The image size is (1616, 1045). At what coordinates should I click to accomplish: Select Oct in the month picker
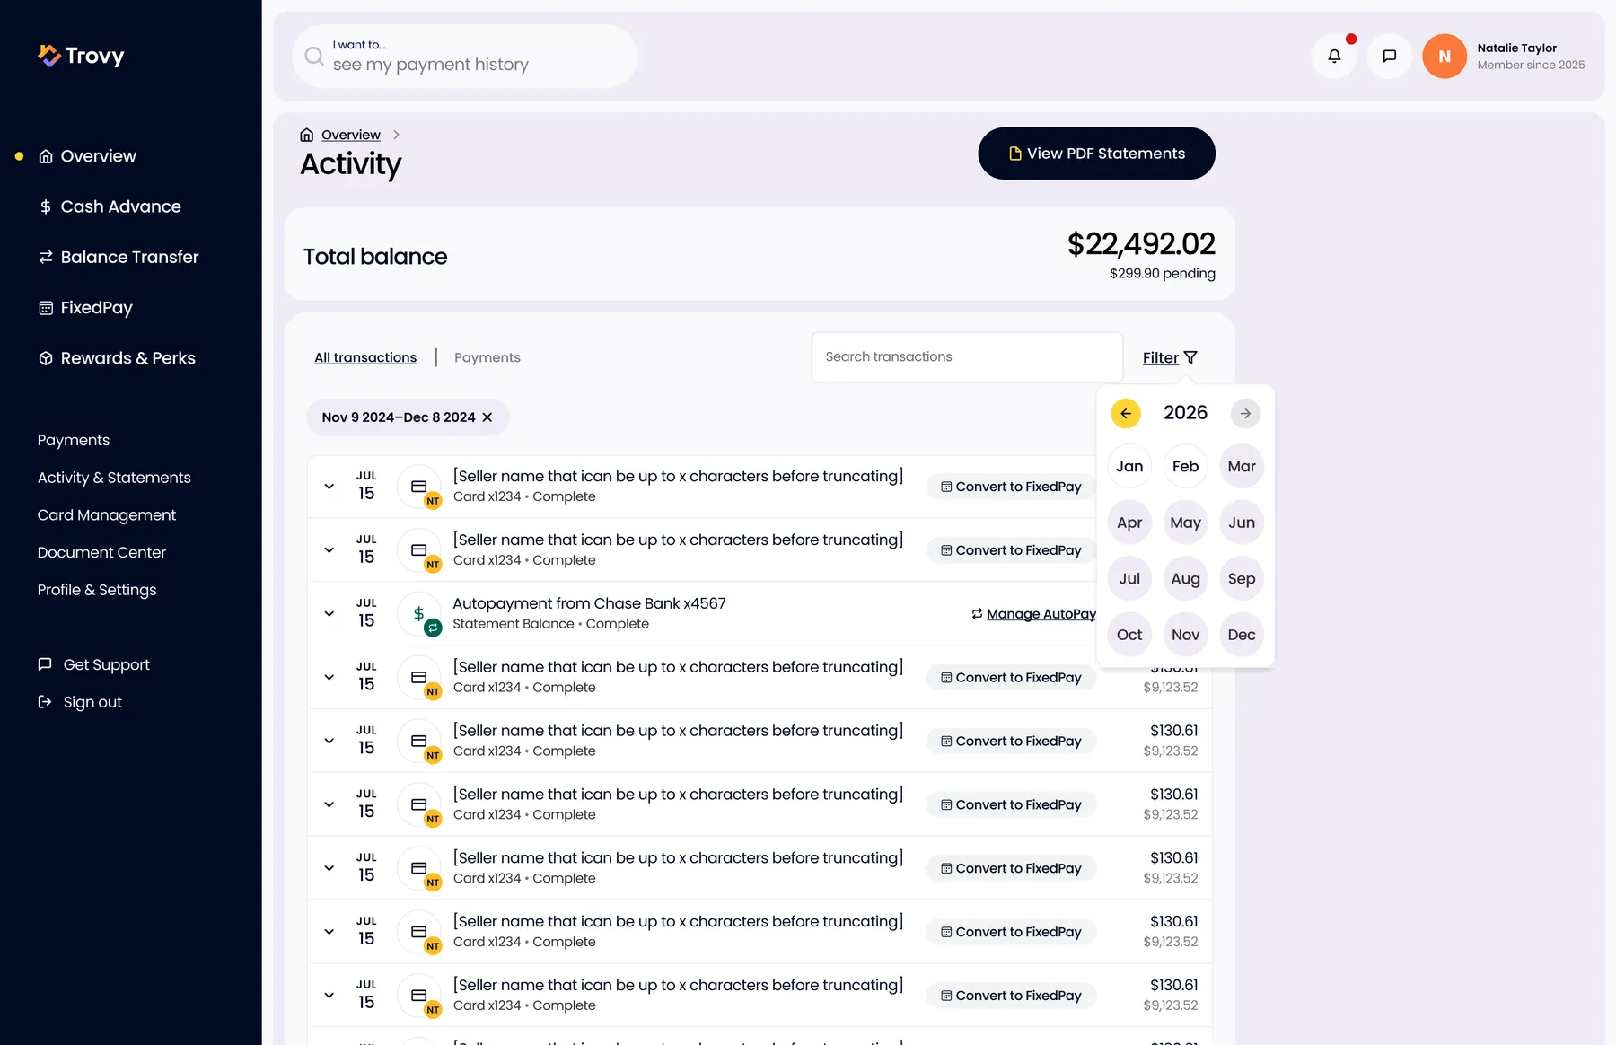pos(1129,635)
